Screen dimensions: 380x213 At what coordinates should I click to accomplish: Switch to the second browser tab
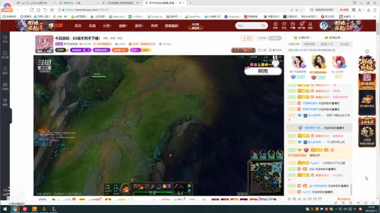(79, 3)
